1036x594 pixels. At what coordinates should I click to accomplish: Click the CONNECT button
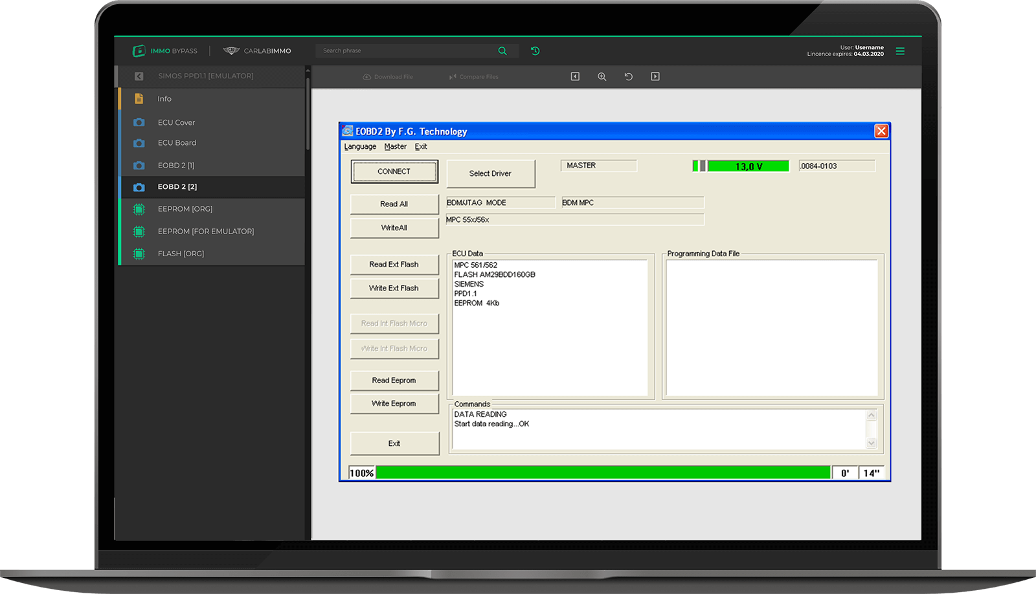[394, 171]
